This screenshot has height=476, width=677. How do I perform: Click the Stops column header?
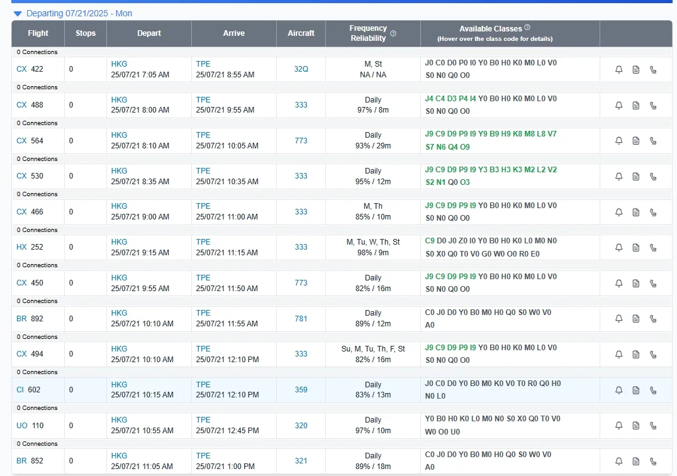tap(86, 33)
